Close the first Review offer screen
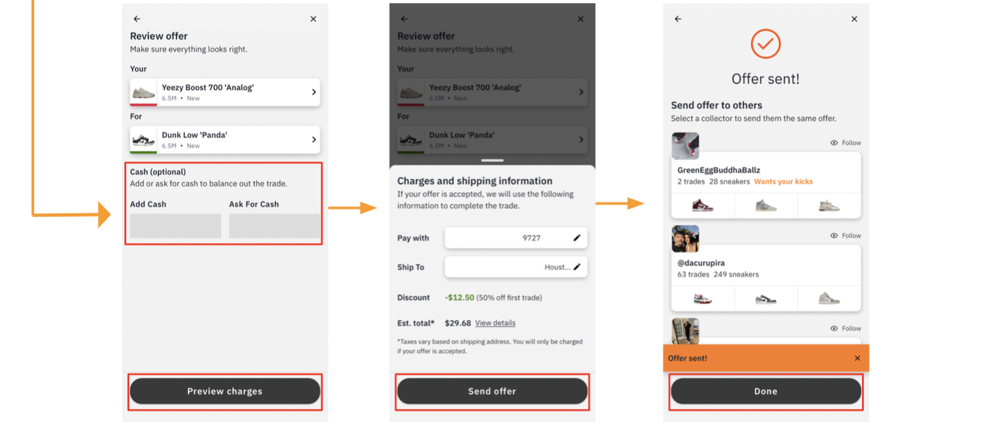This screenshot has height=424, width=985. pos(313,19)
